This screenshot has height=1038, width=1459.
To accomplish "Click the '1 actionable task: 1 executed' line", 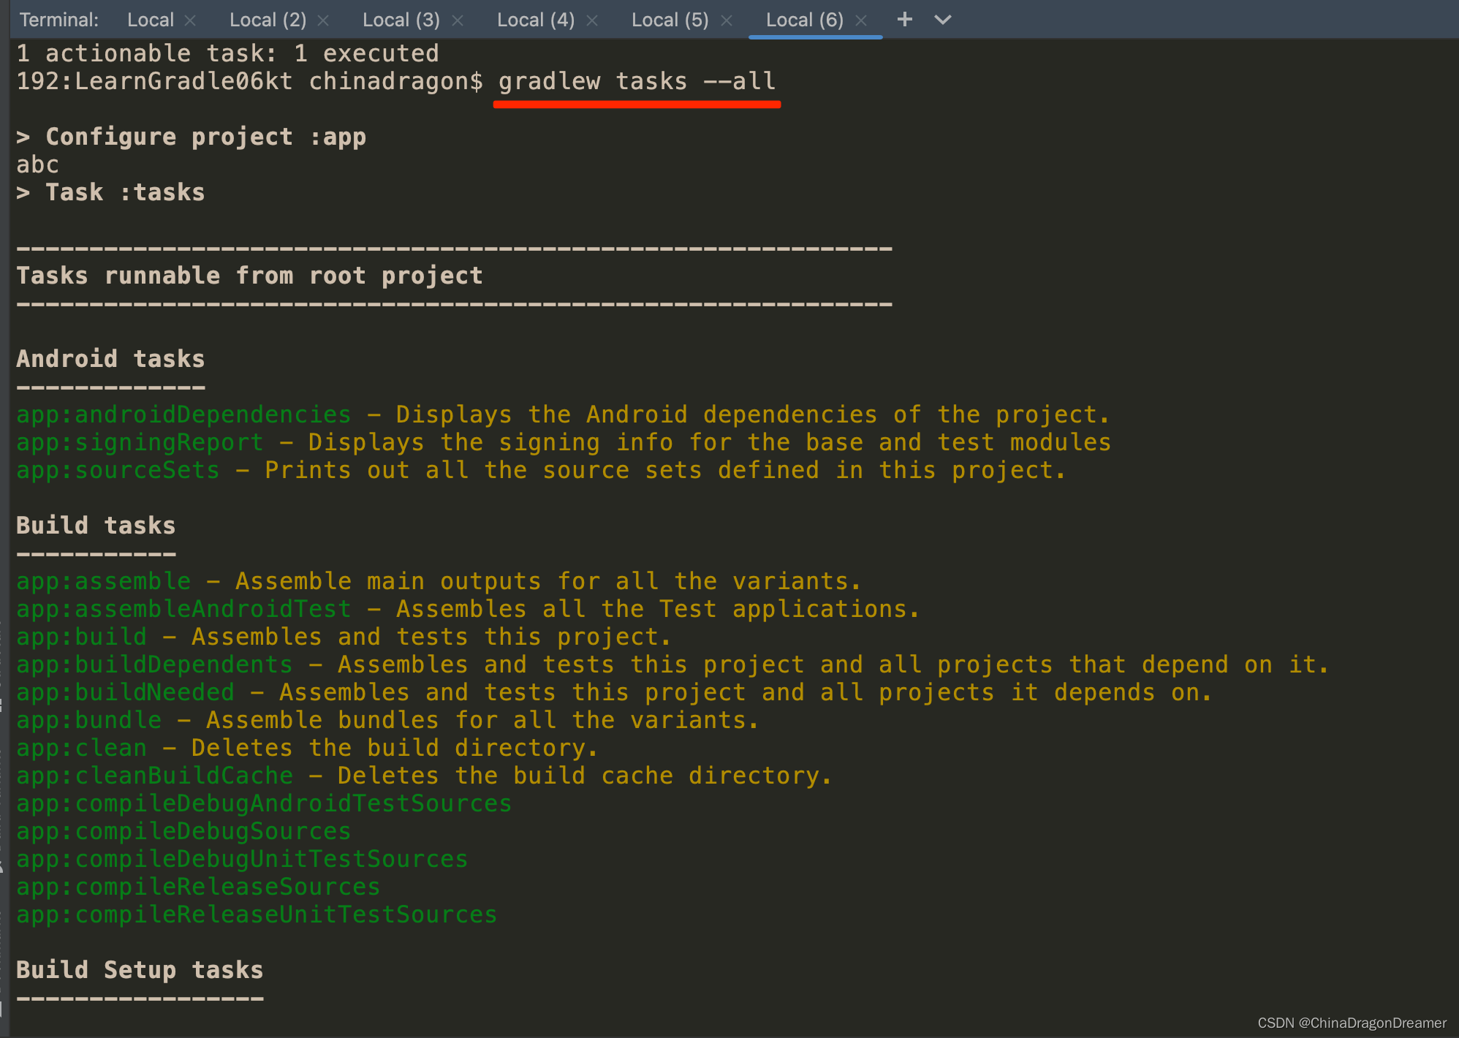I will 227,53.
